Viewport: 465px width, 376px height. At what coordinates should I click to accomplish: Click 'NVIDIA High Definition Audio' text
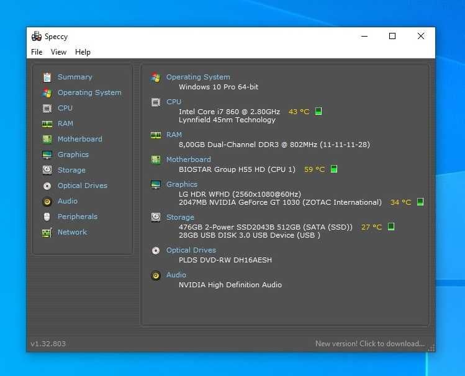coord(230,285)
